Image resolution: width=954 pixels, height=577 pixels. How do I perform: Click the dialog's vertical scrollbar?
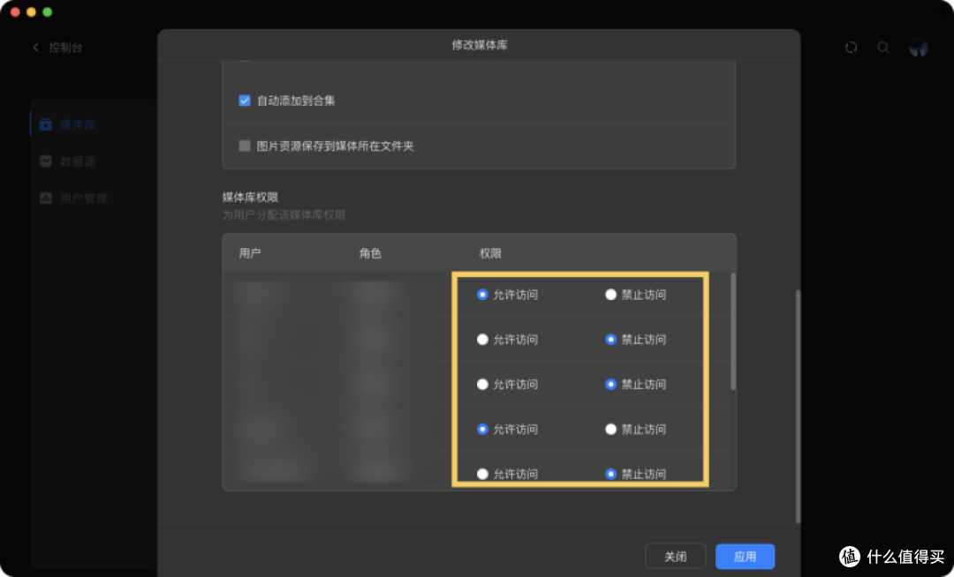tap(798, 407)
